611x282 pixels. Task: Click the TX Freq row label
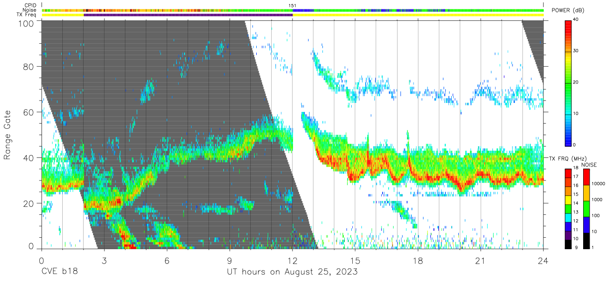(x=26, y=14)
